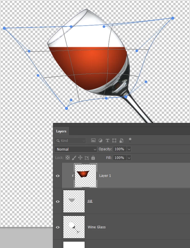Viewport: 190px width, 248px height.
Task: Hide the Wine Glass layer eye
Action: [x=58, y=227]
